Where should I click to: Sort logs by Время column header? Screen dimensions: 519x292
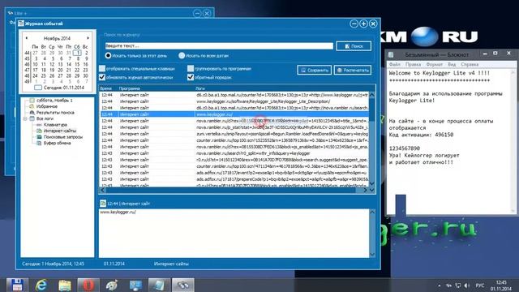[106, 88]
